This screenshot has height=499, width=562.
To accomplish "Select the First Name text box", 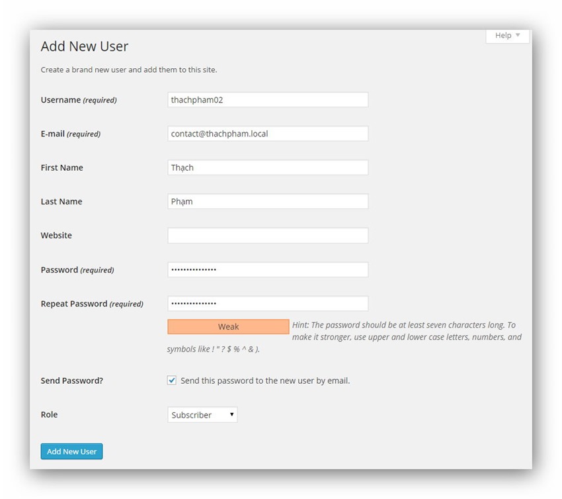I will tap(268, 167).
